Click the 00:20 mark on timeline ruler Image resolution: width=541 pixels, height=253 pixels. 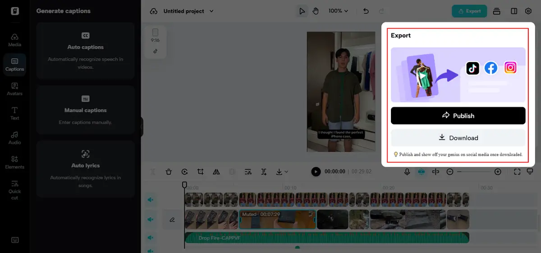tap(388, 187)
